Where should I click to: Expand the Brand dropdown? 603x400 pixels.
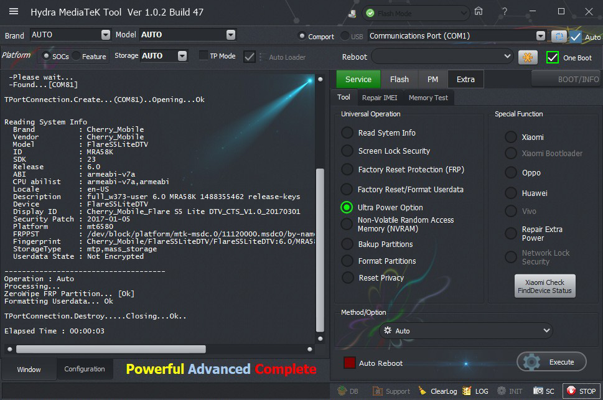105,35
